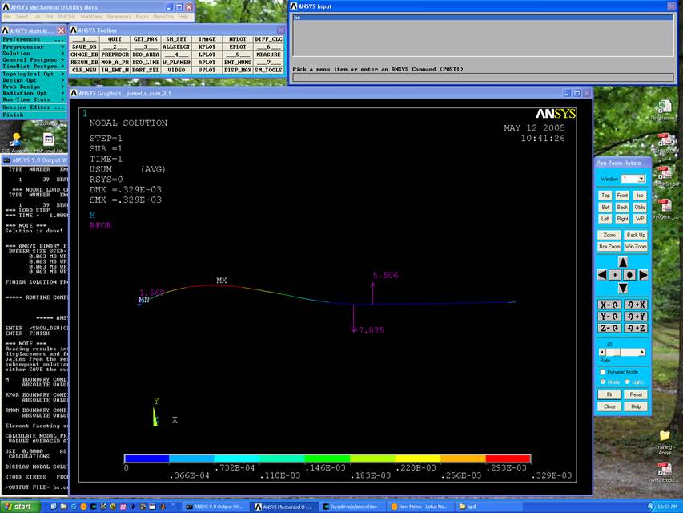Click the pan down arrow icon
The image size is (683, 513).
pyautogui.click(x=622, y=287)
